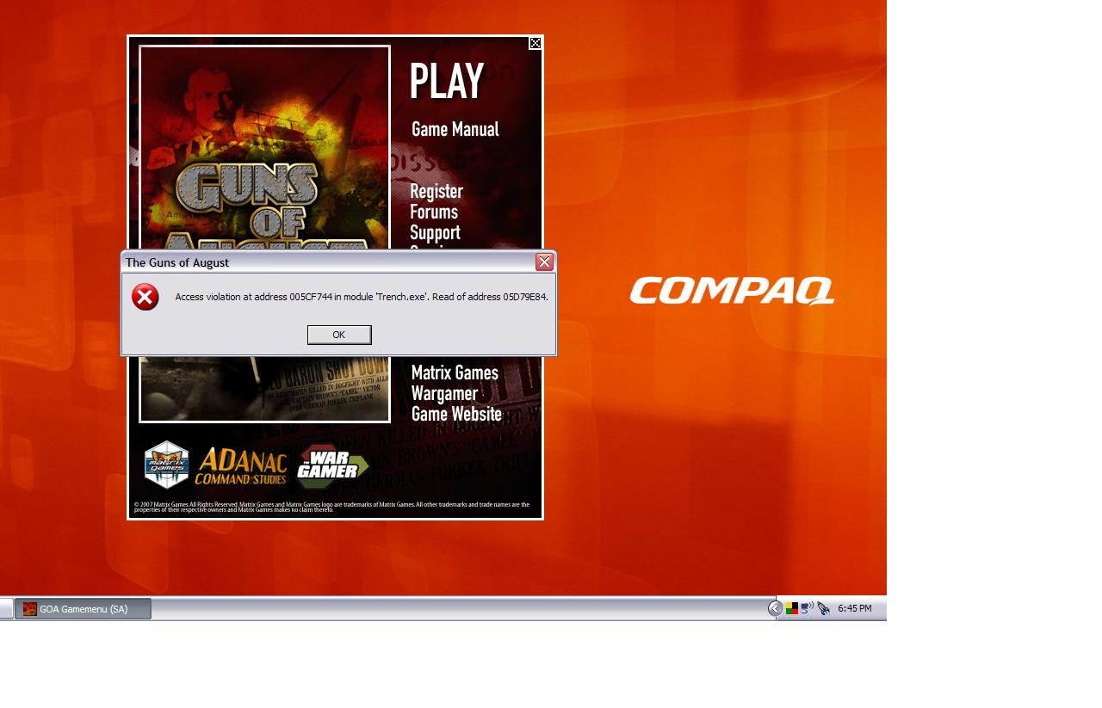Click the Access violation error message text
The image size is (1102, 708).
362,297
